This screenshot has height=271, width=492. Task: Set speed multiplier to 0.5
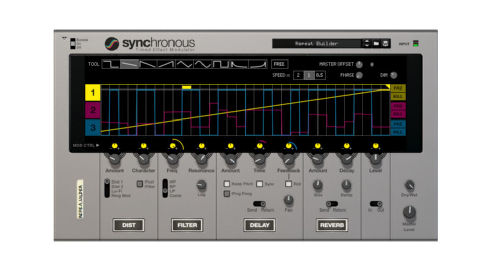[x=320, y=75]
